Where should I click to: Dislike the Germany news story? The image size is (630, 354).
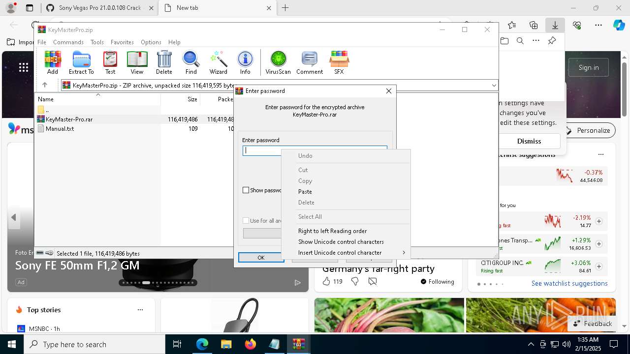[x=355, y=281]
